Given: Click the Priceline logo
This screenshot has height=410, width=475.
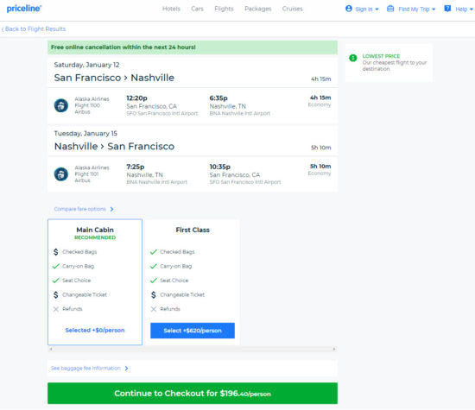Looking at the screenshot, I should click(24, 9).
